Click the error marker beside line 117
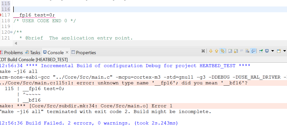 (1, 15)
